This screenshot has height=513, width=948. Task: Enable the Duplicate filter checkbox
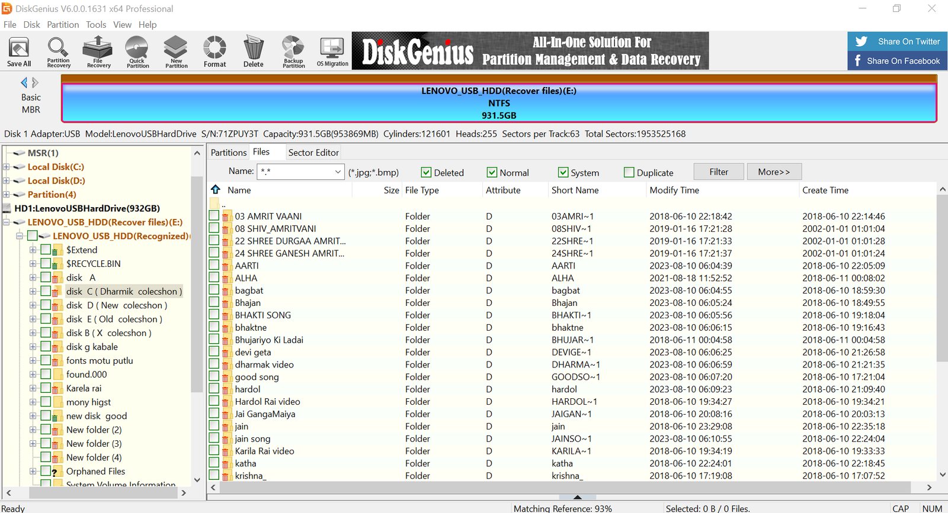point(629,172)
